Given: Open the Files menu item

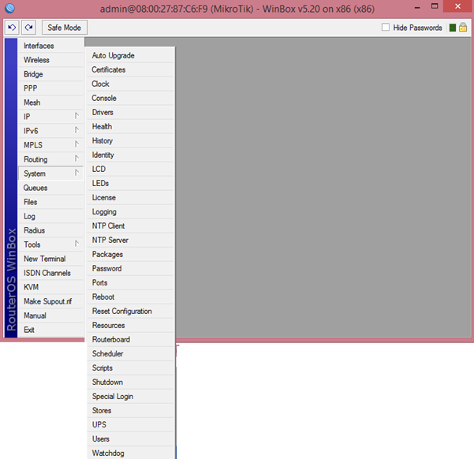Looking at the screenshot, I should (x=50, y=202).
